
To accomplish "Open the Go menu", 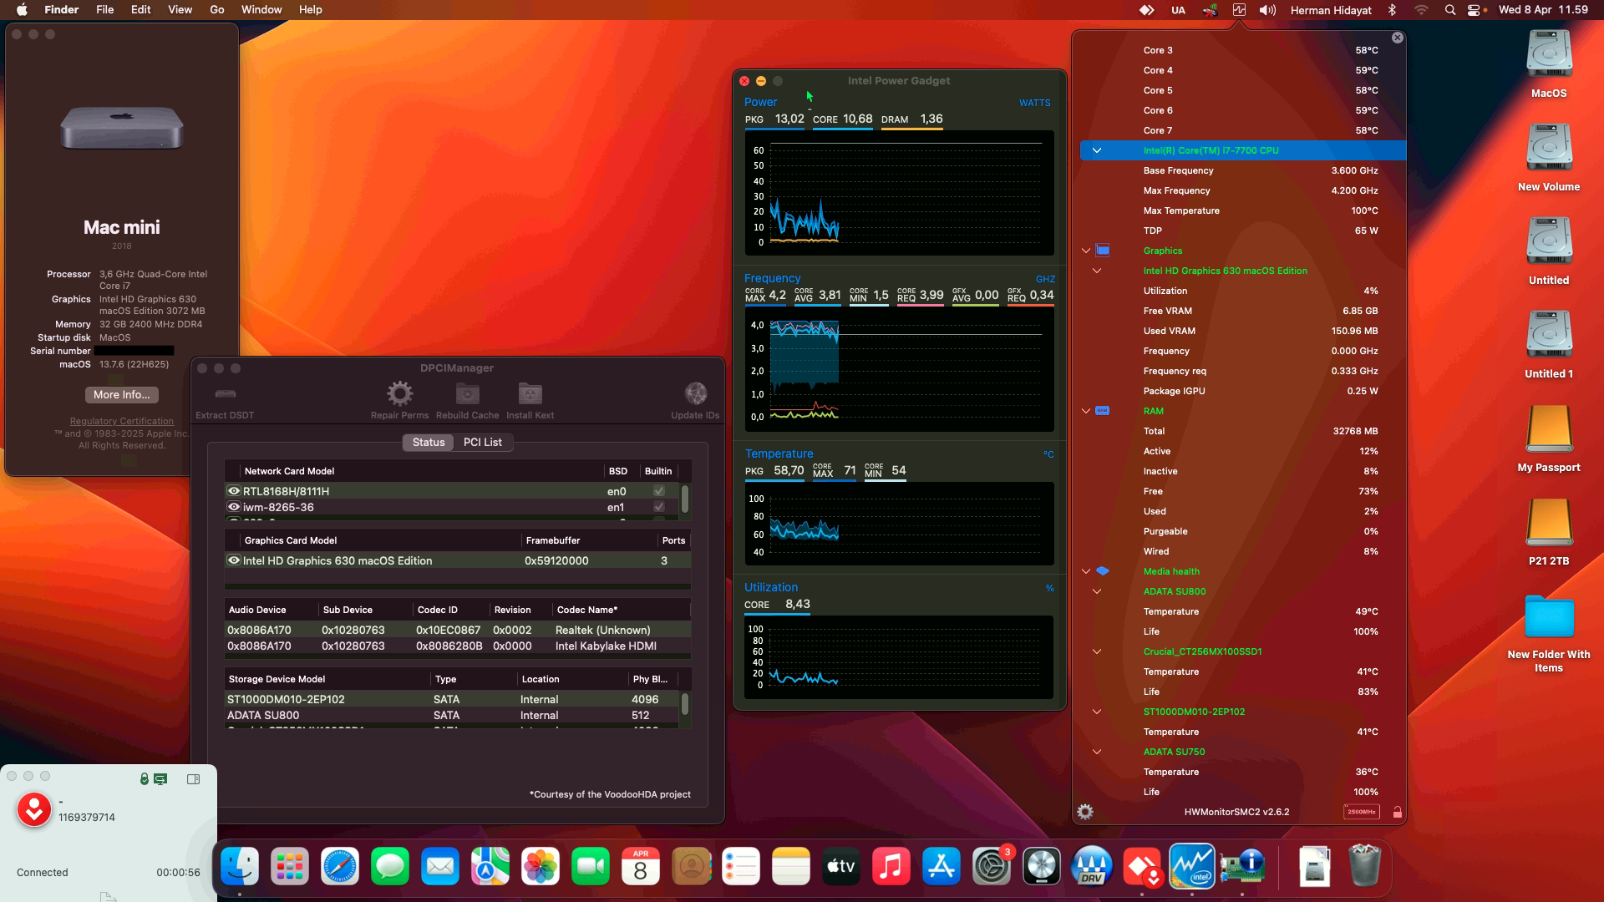I will pyautogui.click(x=217, y=9).
